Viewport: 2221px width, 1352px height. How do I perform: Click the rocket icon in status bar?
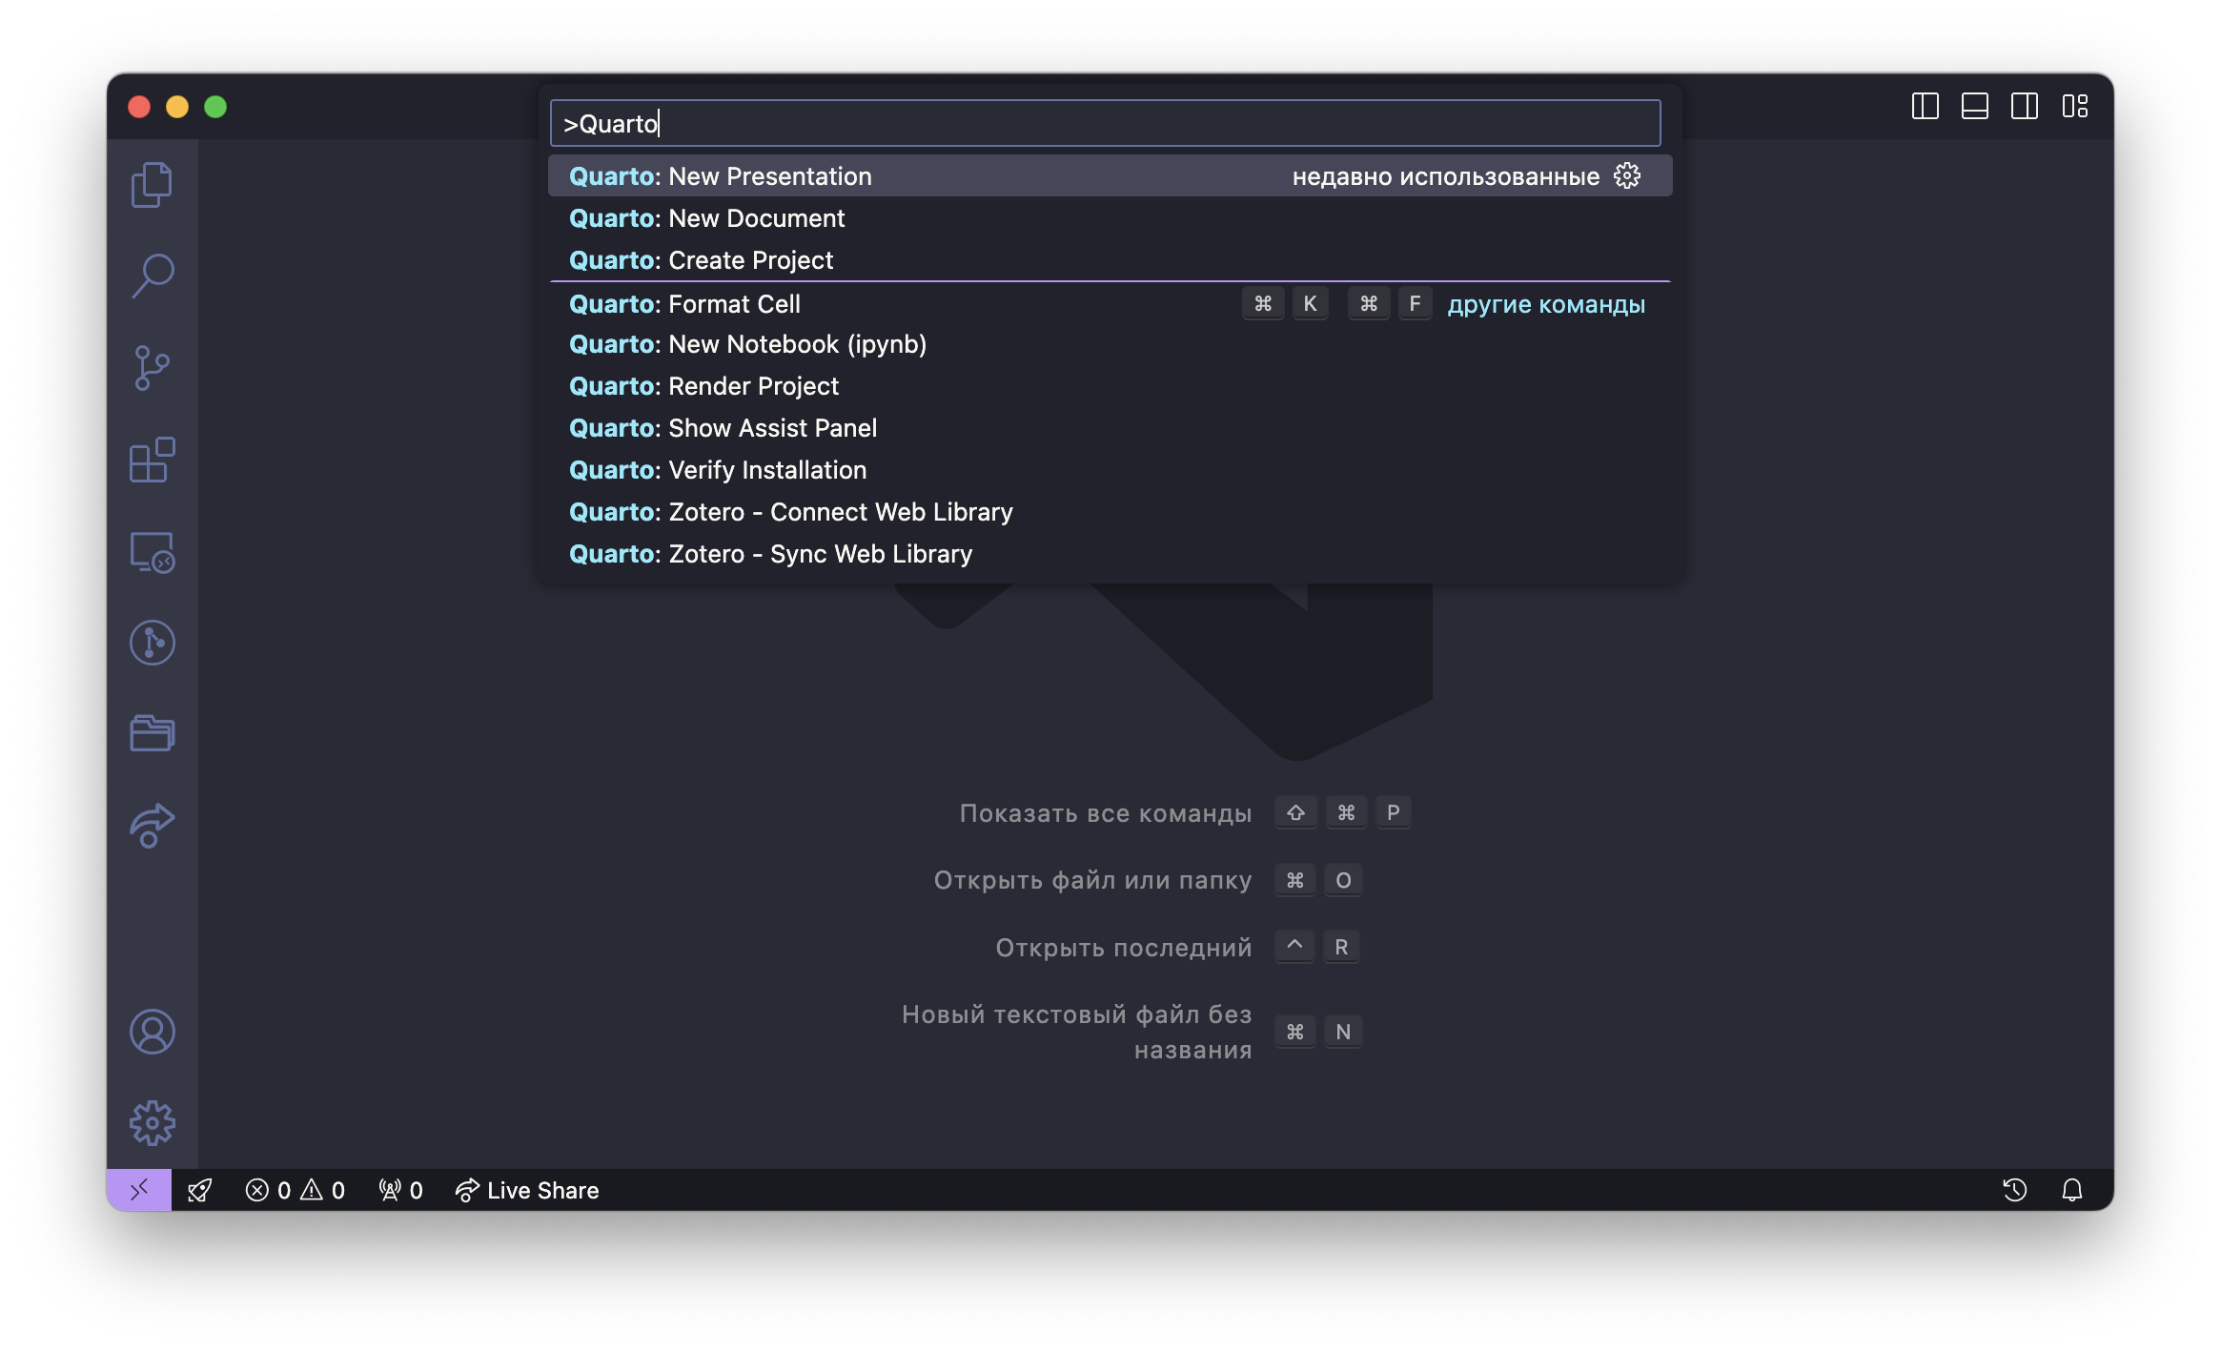click(x=199, y=1190)
